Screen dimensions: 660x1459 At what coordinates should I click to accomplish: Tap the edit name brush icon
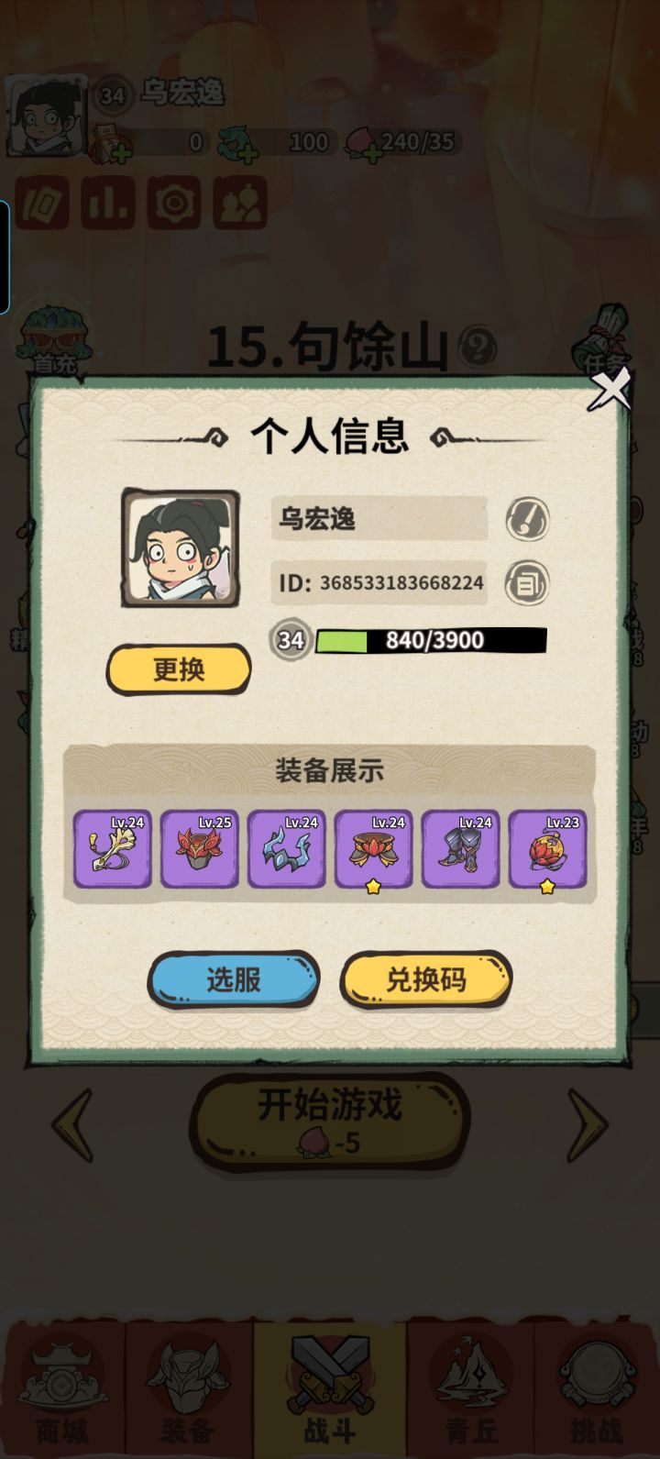(528, 520)
